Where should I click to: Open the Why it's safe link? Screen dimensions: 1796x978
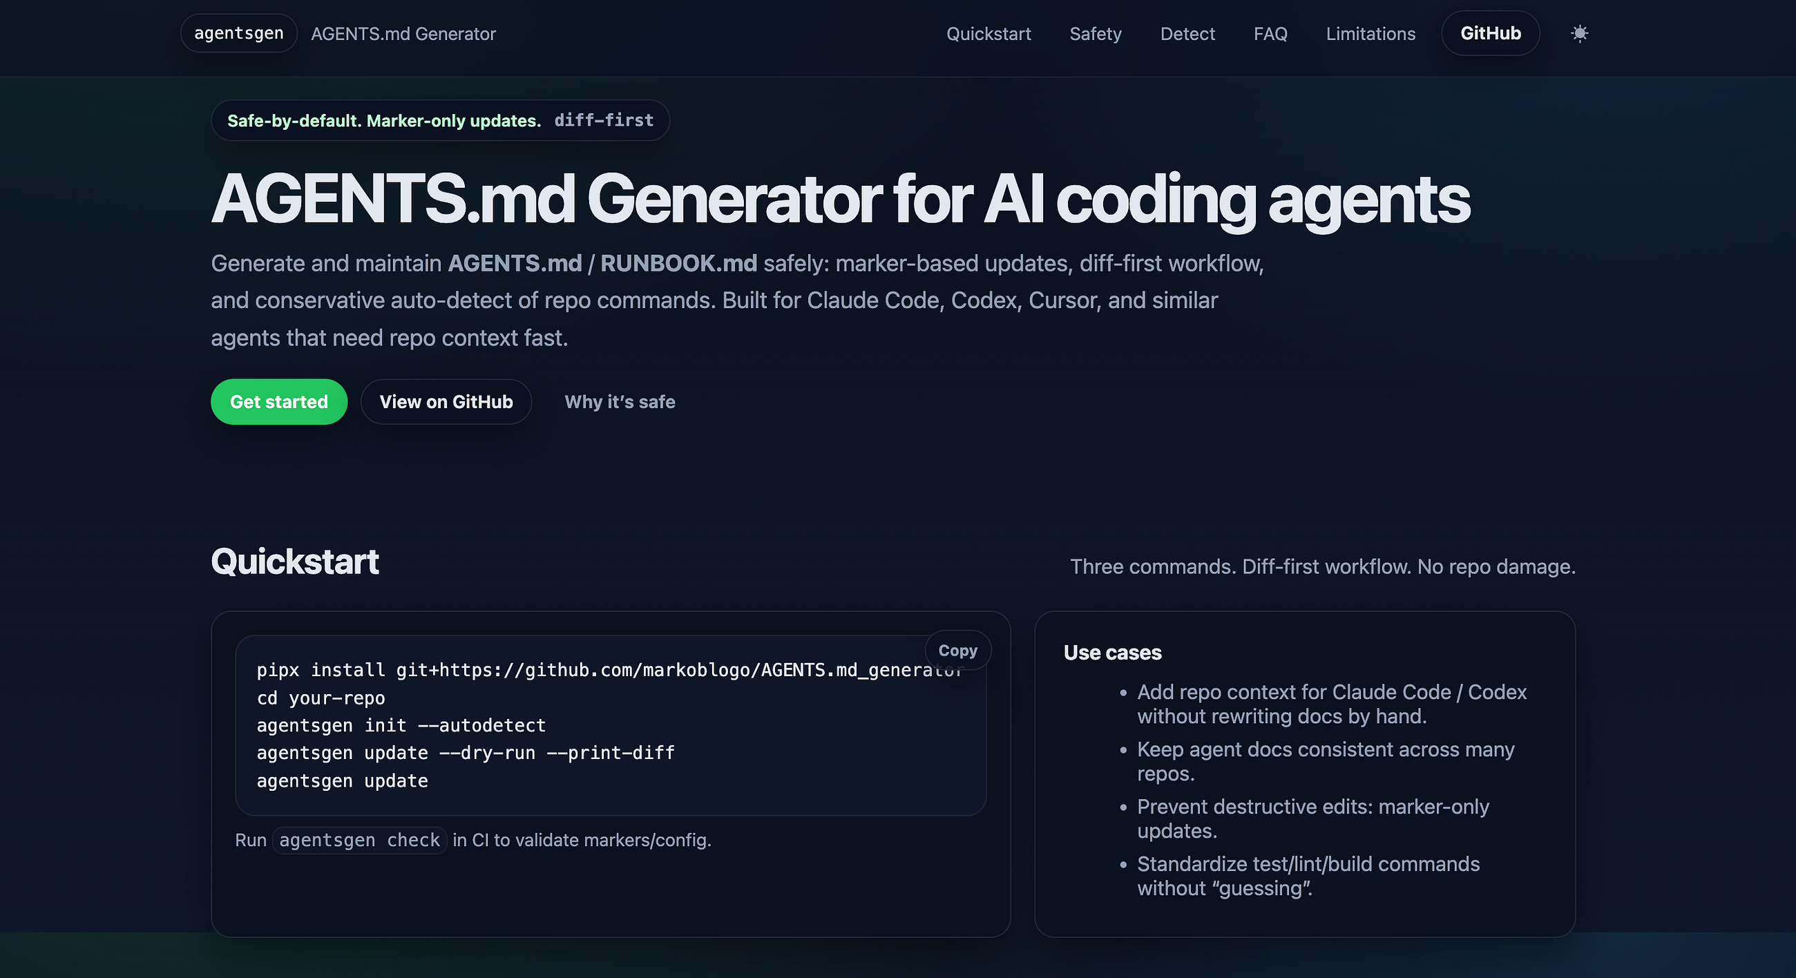point(620,401)
